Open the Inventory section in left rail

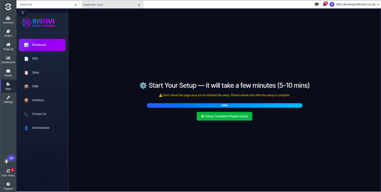8,20
